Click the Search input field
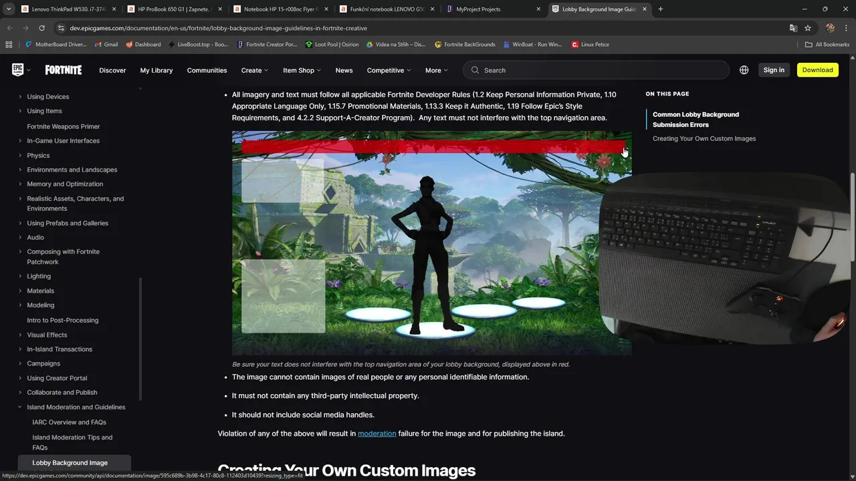Image resolution: width=856 pixels, height=481 pixels. click(597, 70)
